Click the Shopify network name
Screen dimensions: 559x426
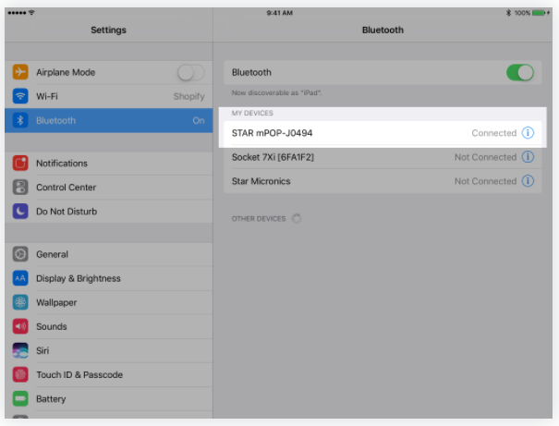pyautogui.click(x=188, y=96)
